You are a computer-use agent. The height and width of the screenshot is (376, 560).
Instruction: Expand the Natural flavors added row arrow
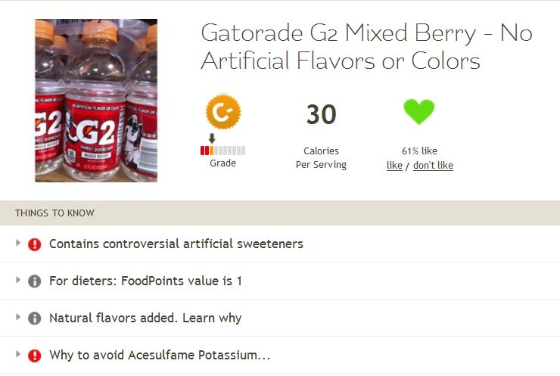(18, 317)
